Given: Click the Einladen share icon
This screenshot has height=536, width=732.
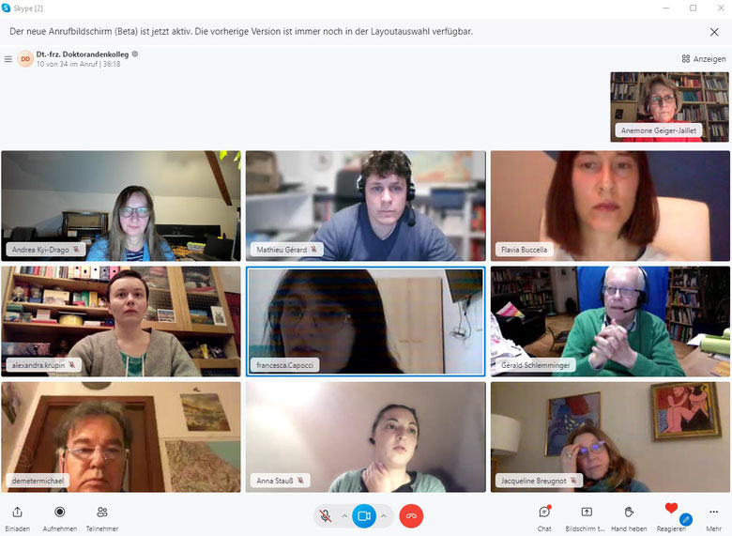Looking at the screenshot, I should (x=17, y=513).
